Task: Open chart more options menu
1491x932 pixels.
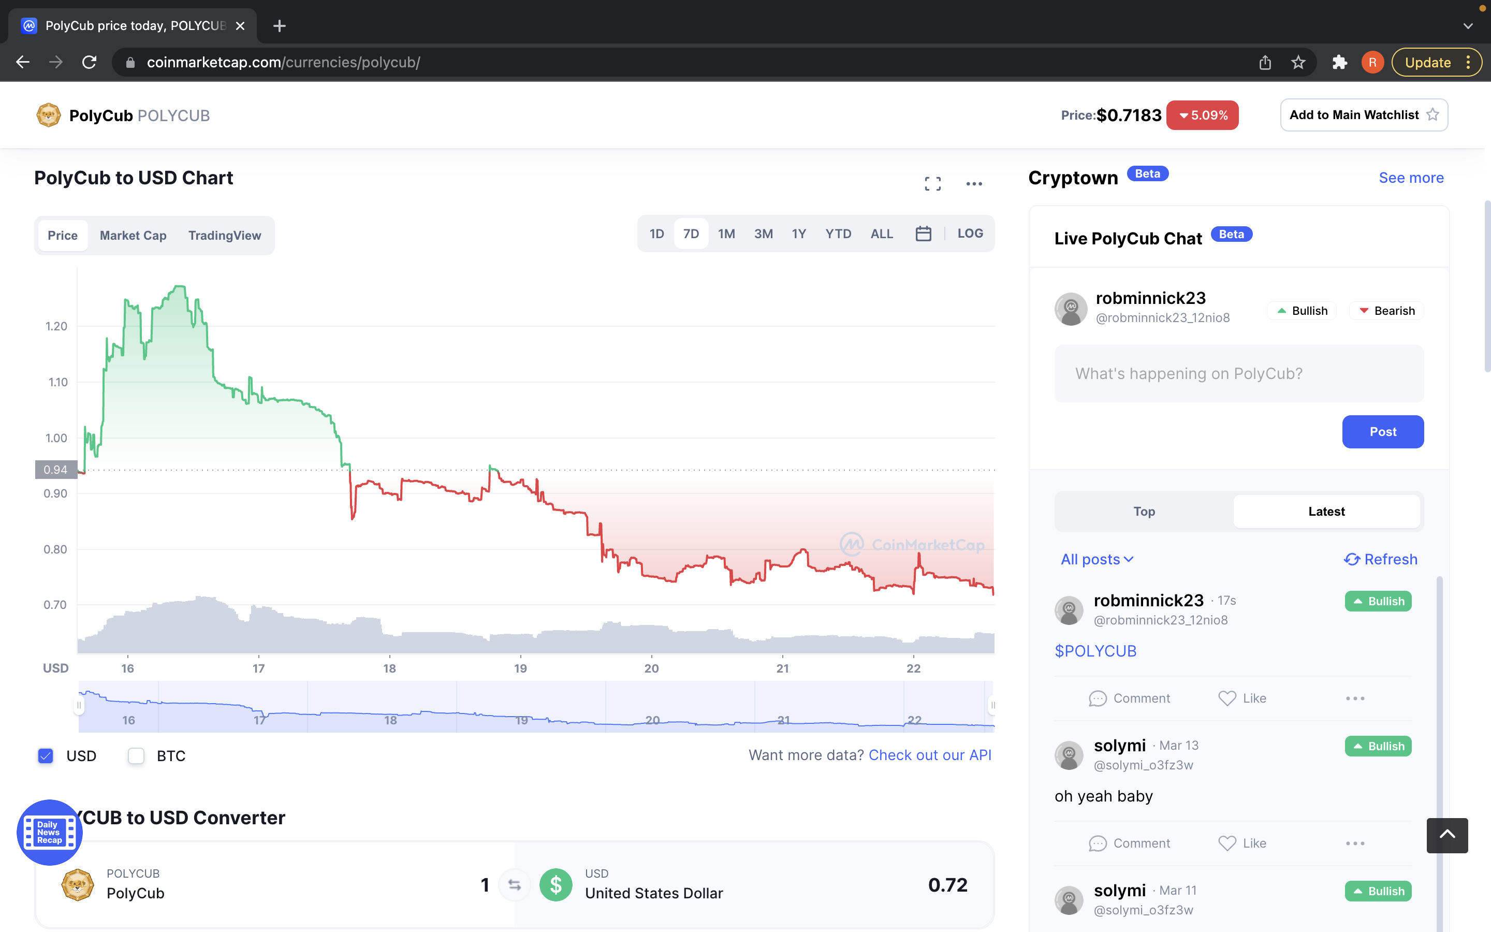Action: (x=974, y=184)
